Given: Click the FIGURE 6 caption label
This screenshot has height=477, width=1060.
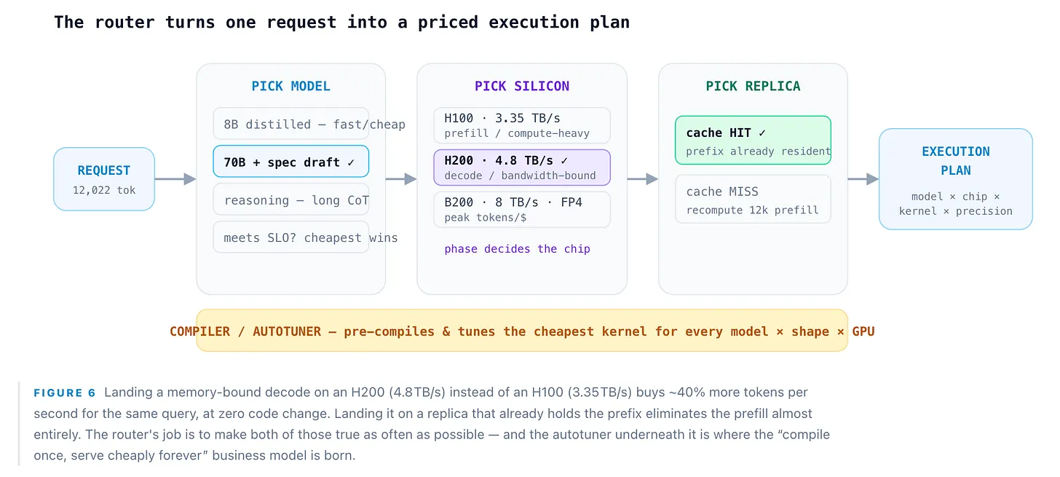Looking at the screenshot, I should 65,393.
